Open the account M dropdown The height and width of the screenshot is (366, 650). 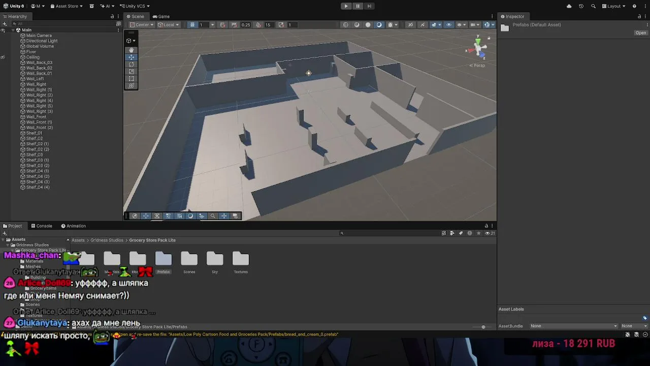click(x=38, y=6)
